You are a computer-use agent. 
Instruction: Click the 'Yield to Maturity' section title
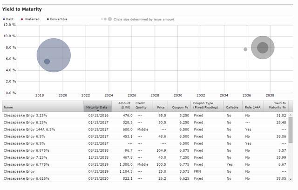coord(22,9)
